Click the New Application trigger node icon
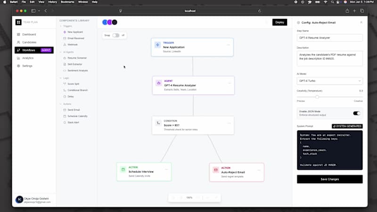Screen dimensions: 377x212 click(158, 45)
